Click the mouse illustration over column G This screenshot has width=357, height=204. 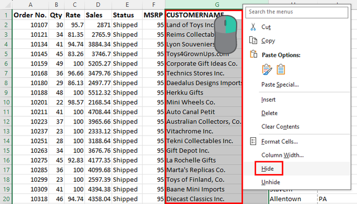click(225, 34)
